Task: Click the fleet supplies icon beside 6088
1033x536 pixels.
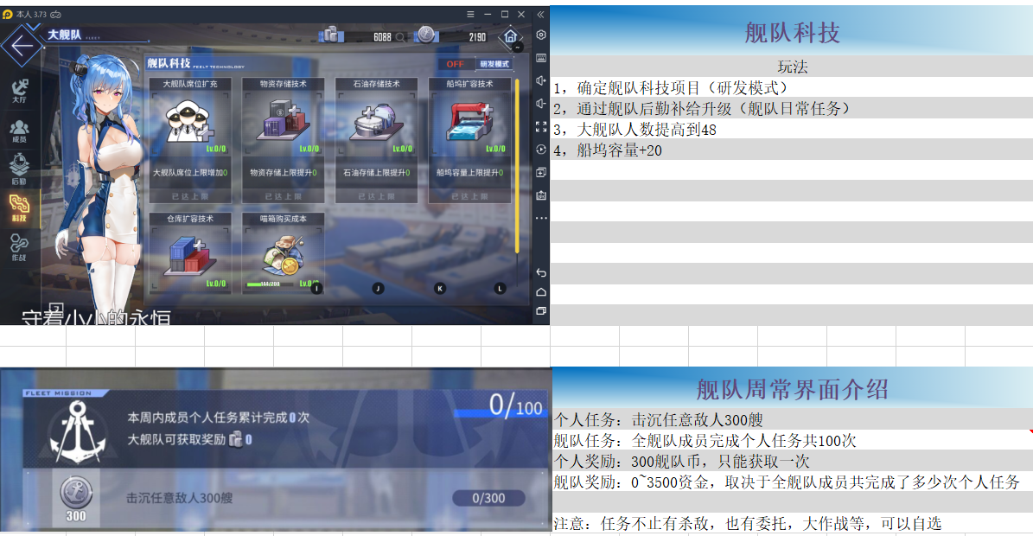Action: coord(333,35)
